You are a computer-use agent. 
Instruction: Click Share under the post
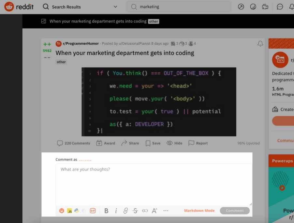(130, 143)
